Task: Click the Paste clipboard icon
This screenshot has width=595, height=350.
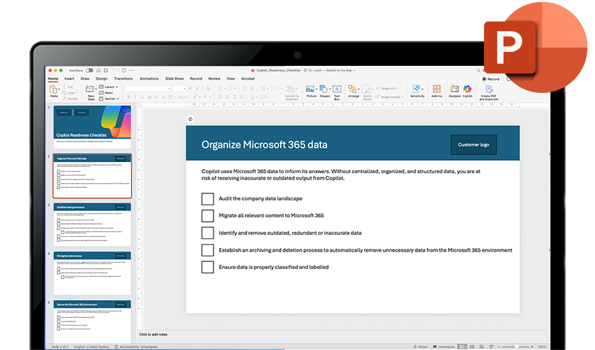Action: [54, 90]
